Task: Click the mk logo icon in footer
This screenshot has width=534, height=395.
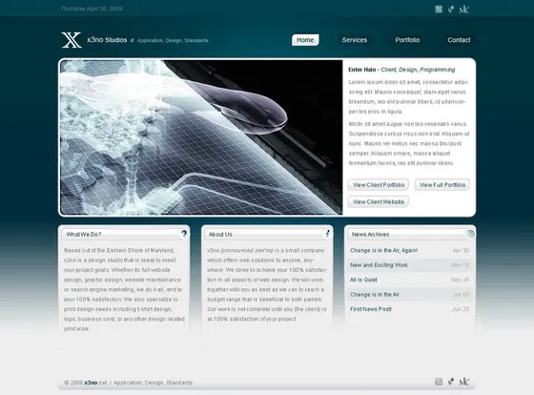Action: coord(463,382)
